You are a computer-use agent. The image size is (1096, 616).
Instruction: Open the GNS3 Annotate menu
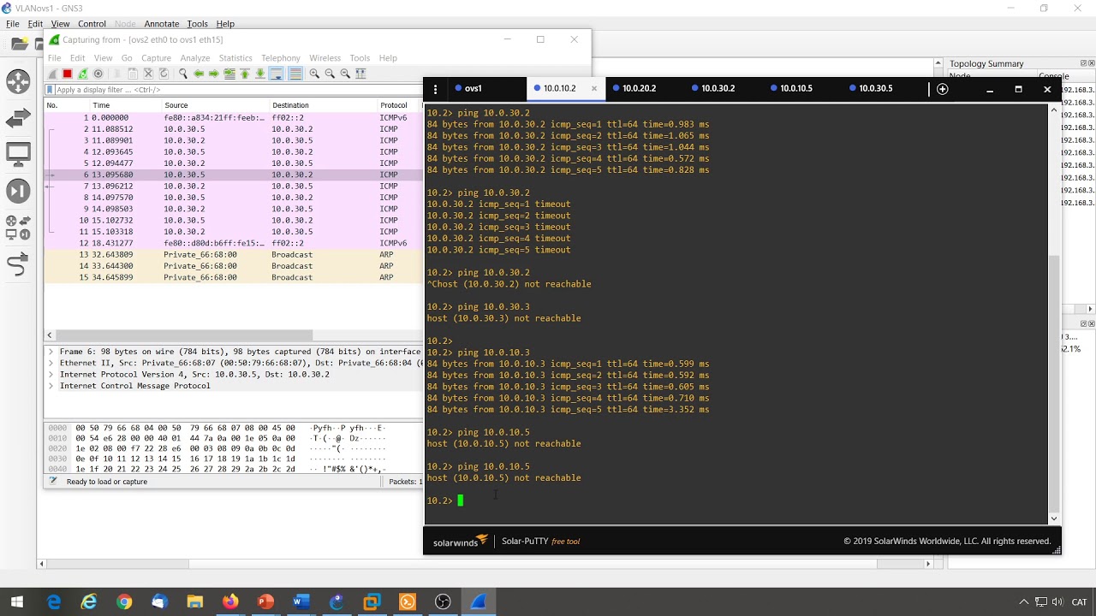(x=161, y=24)
